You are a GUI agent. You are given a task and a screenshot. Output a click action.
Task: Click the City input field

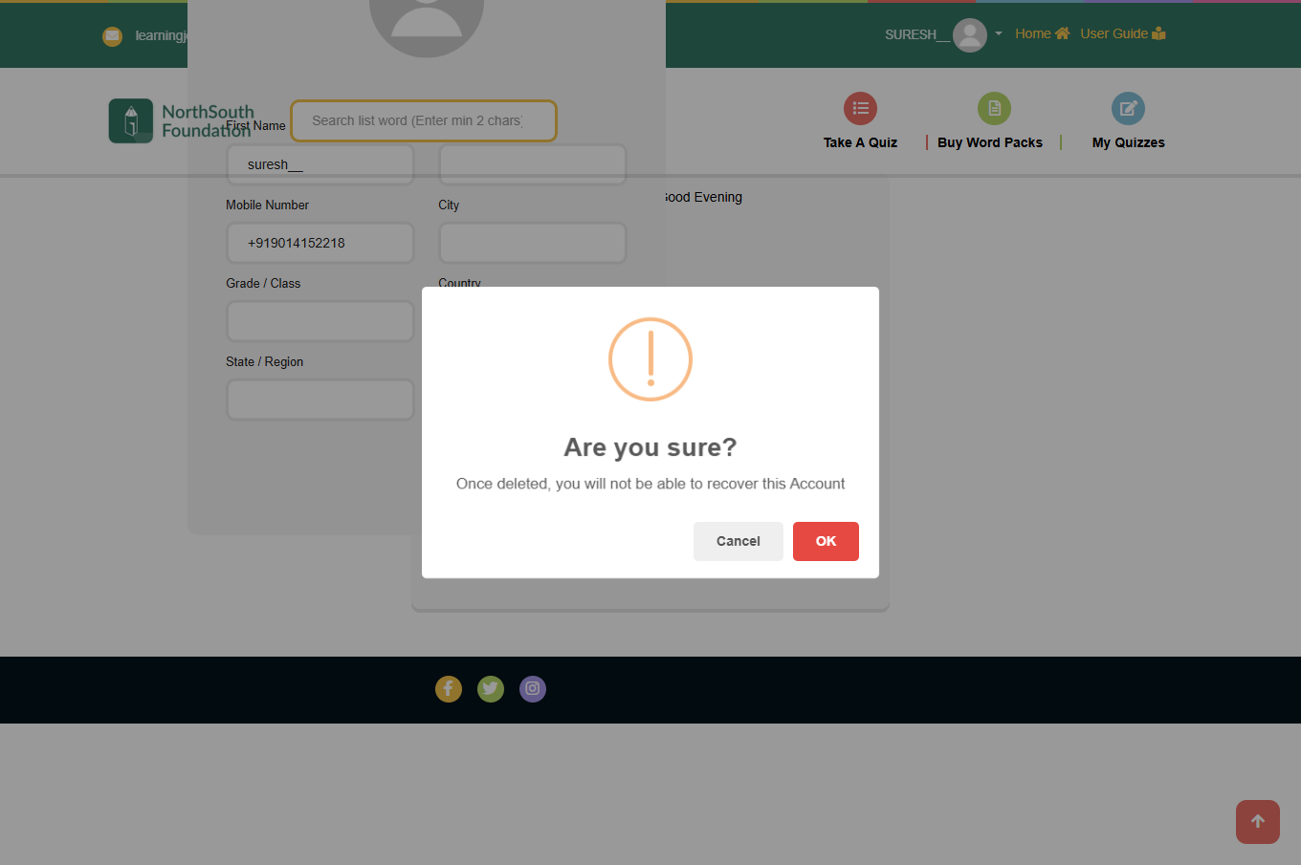[533, 243]
